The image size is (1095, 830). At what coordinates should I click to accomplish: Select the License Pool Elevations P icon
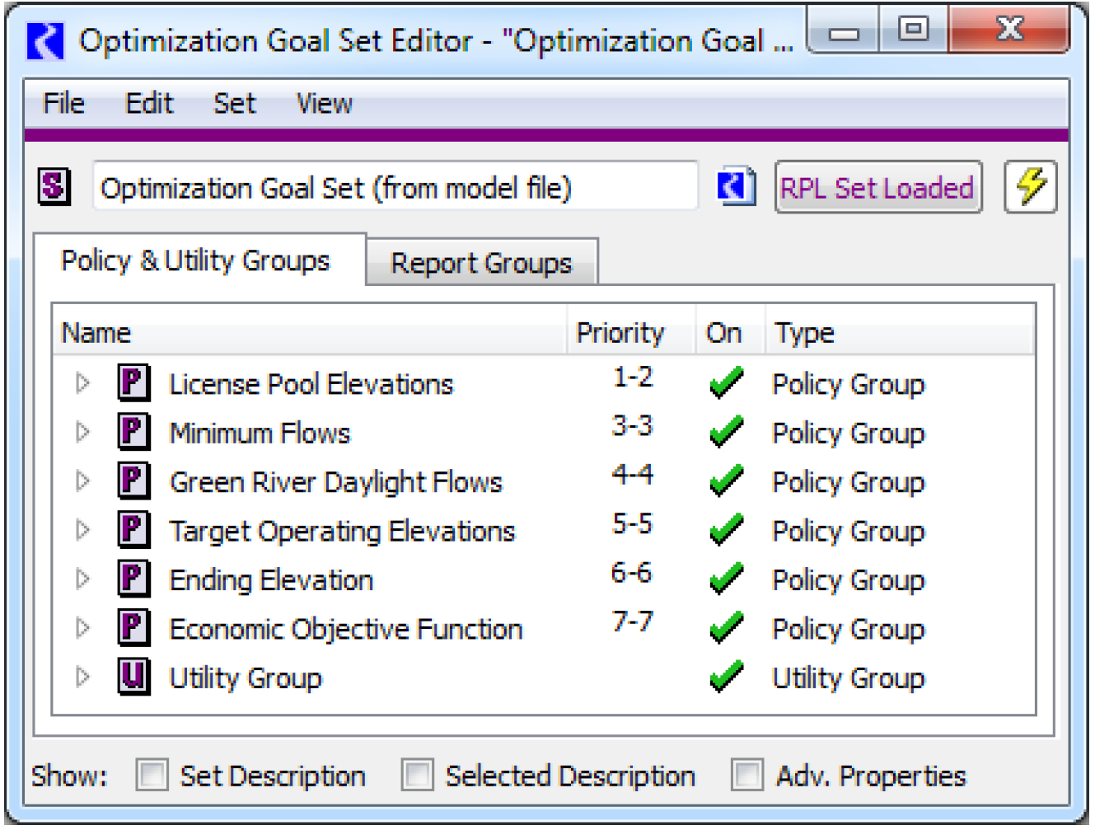pos(133,383)
